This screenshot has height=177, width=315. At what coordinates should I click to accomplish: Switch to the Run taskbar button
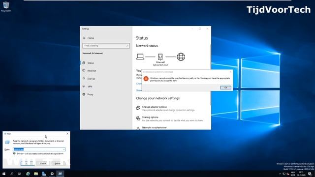(60, 174)
